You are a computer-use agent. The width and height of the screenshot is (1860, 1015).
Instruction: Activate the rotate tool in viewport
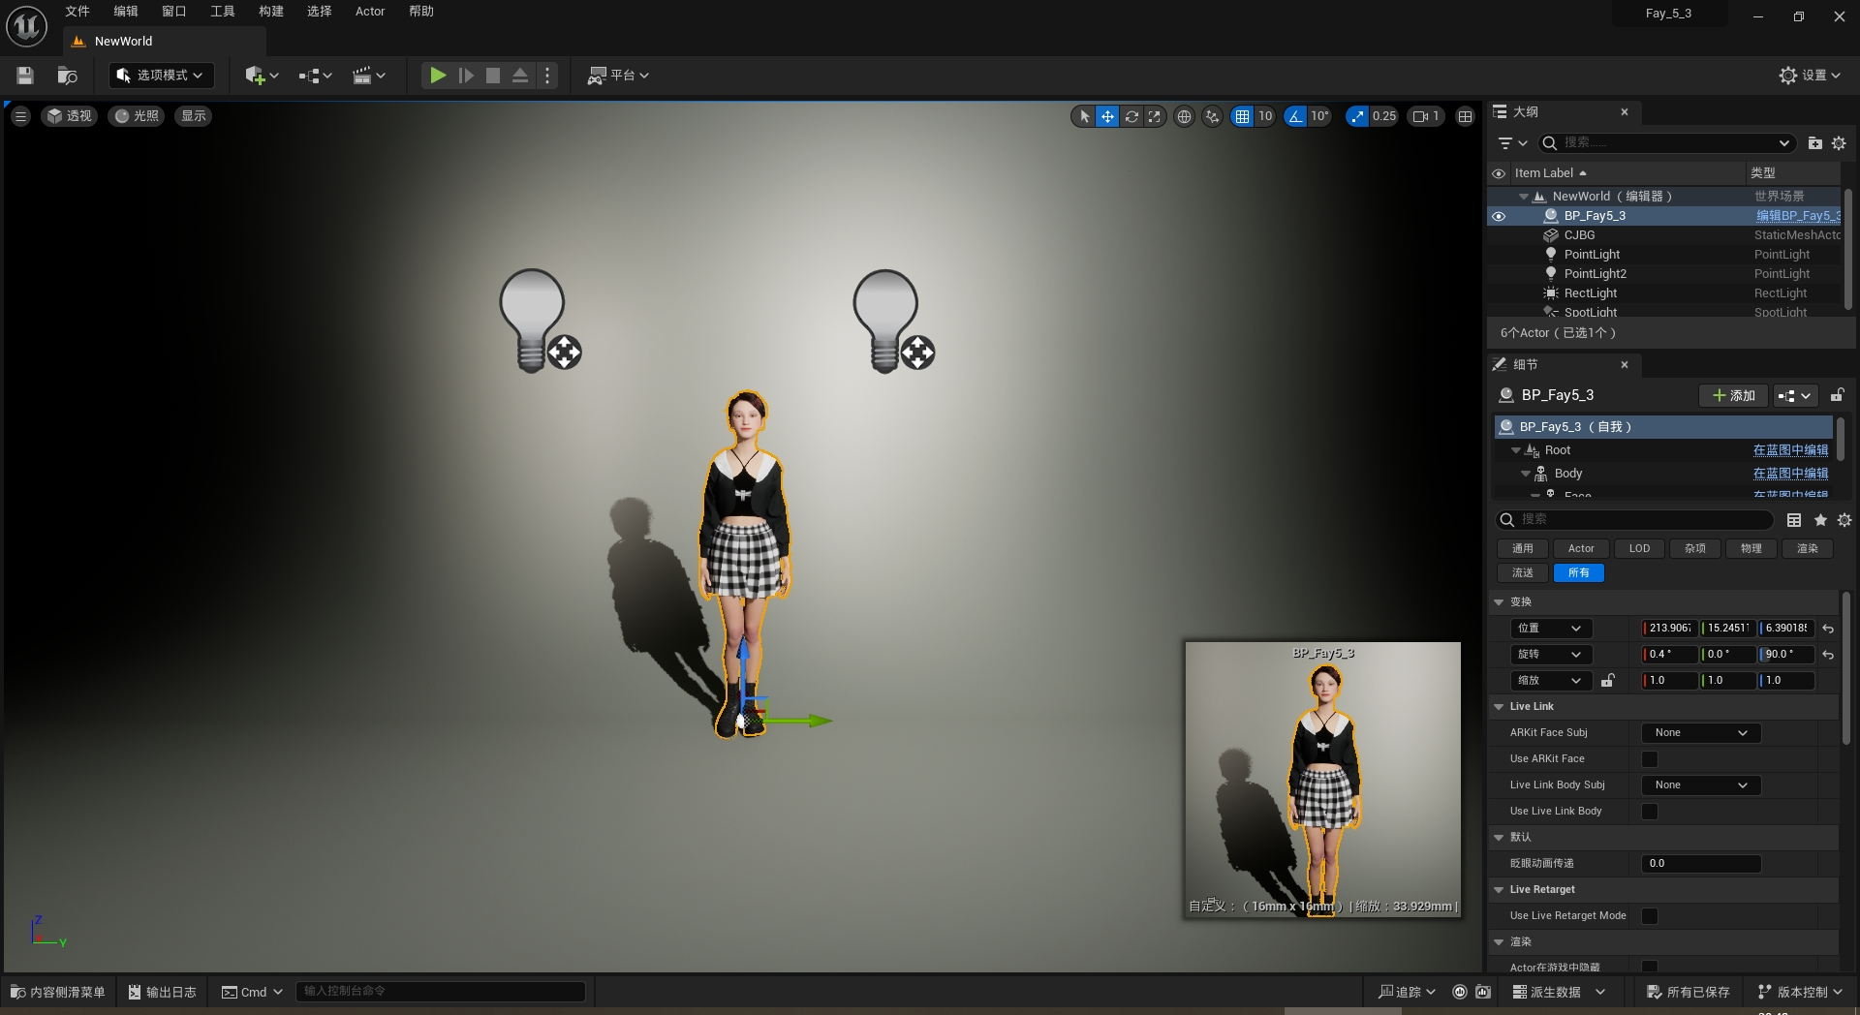point(1131,116)
